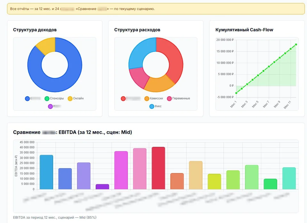Click the Мес 7 axis label
The width and height of the screenshot is (307, 223).
coord(266,104)
